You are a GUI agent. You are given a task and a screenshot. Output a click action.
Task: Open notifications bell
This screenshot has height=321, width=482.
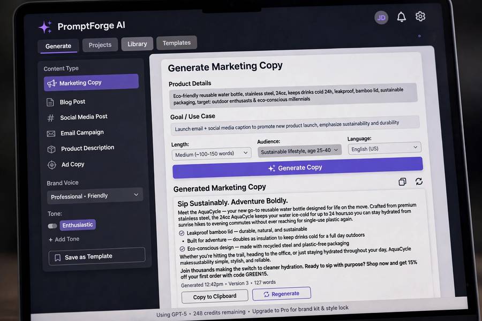pyautogui.click(x=401, y=17)
